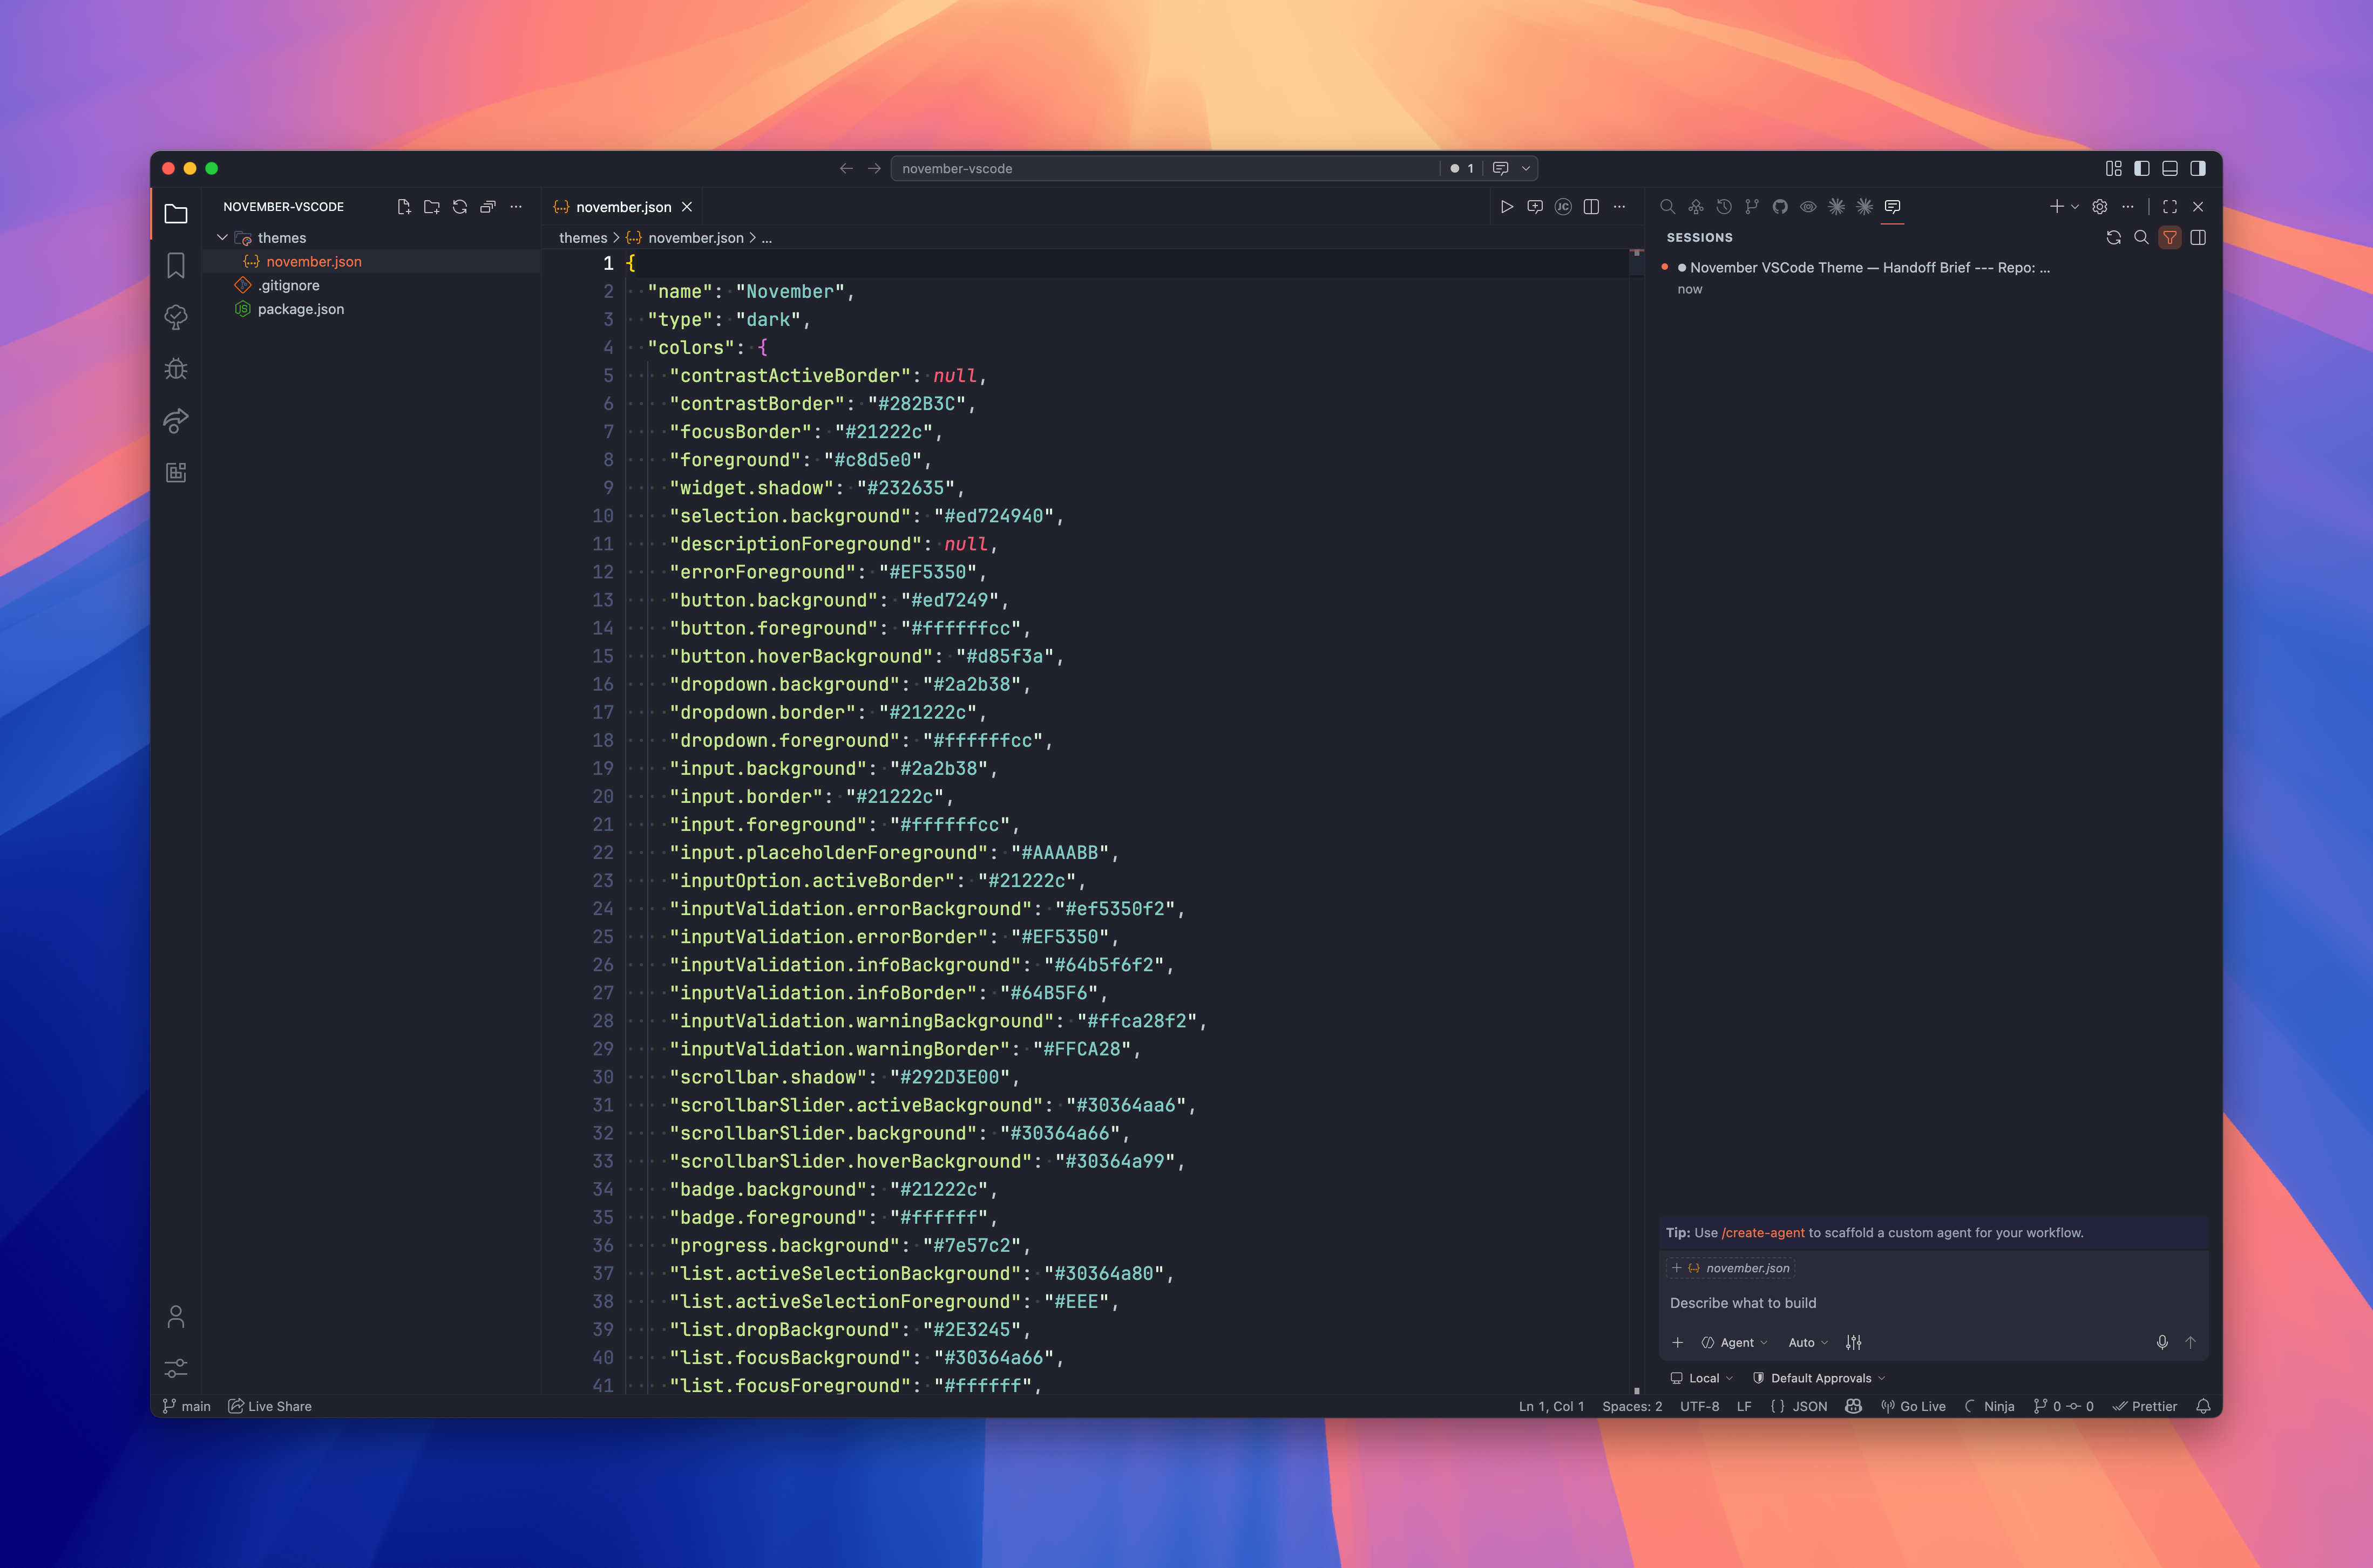Screen dimensions: 2373x1568
Task: Open the Agent mode dropdown
Action: [x=1738, y=1342]
